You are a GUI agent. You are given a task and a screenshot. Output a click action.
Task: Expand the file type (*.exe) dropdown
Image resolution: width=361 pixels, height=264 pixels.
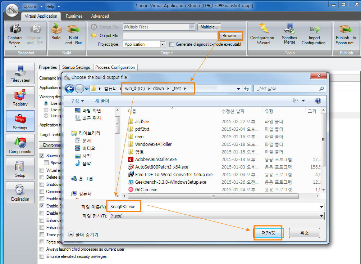click(321, 216)
